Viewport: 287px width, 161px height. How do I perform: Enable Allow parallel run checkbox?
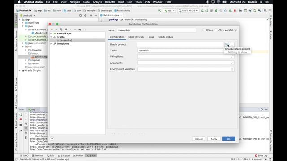pyautogui.click(x=216, y=30)
